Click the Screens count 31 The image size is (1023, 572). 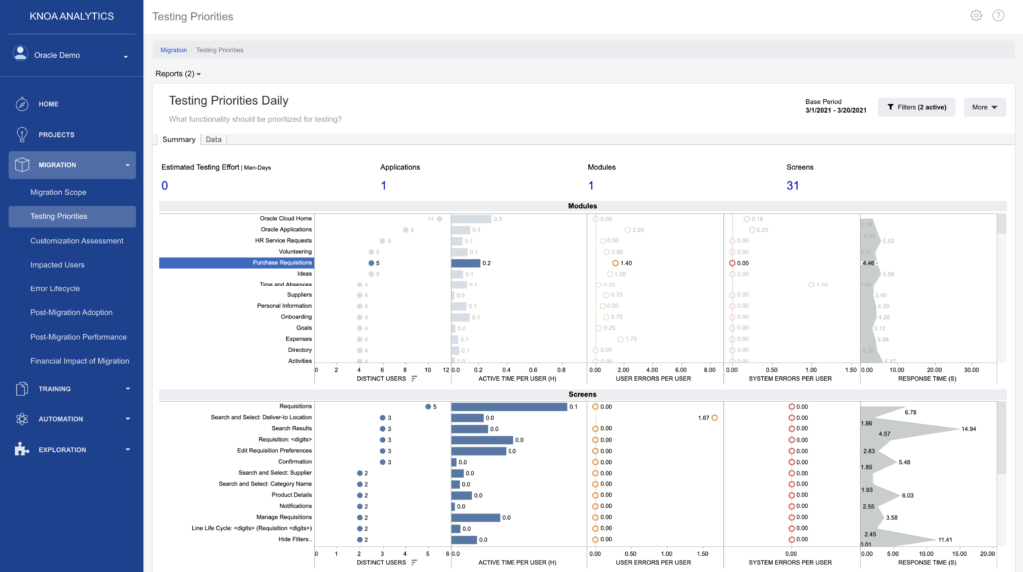click(792, 186)
